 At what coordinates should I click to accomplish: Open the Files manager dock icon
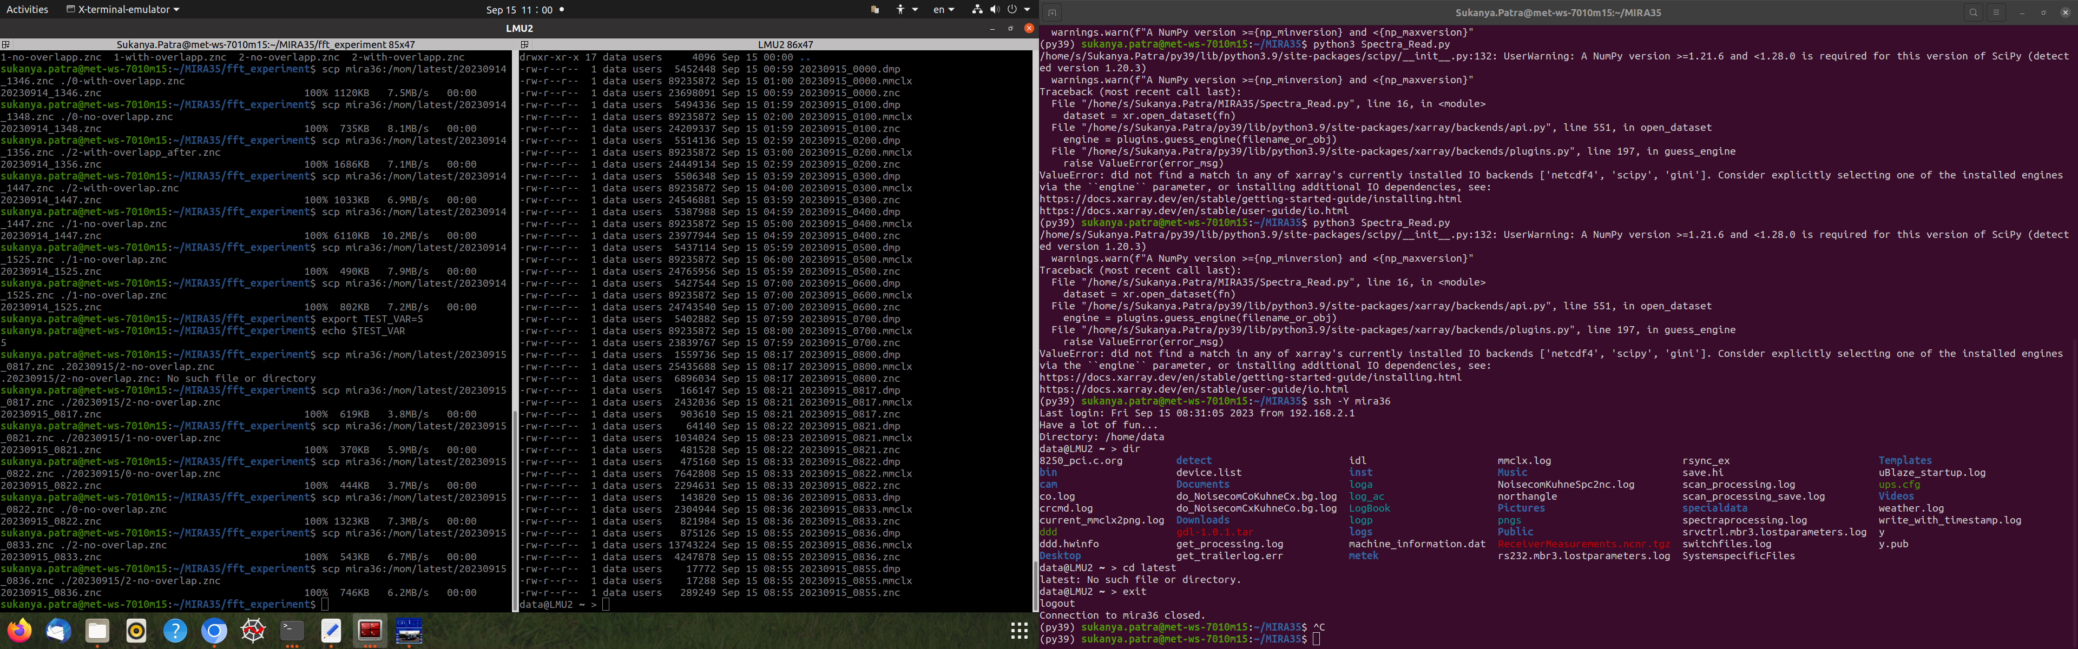point(97,631)
